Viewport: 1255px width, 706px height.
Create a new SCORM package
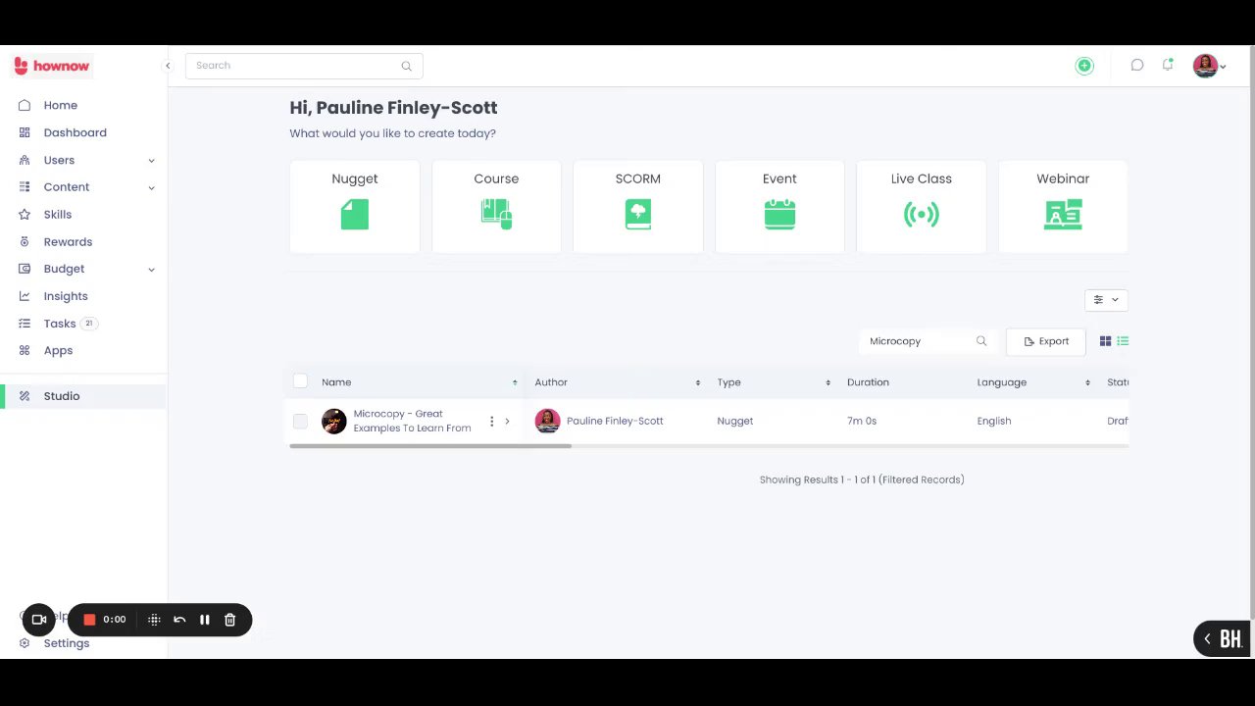tap(638, 207)
